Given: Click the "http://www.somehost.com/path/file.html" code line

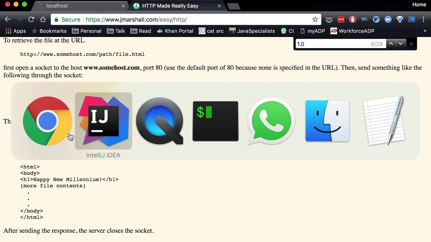Looking at the screenshot, I should click(x=82, y=54).
